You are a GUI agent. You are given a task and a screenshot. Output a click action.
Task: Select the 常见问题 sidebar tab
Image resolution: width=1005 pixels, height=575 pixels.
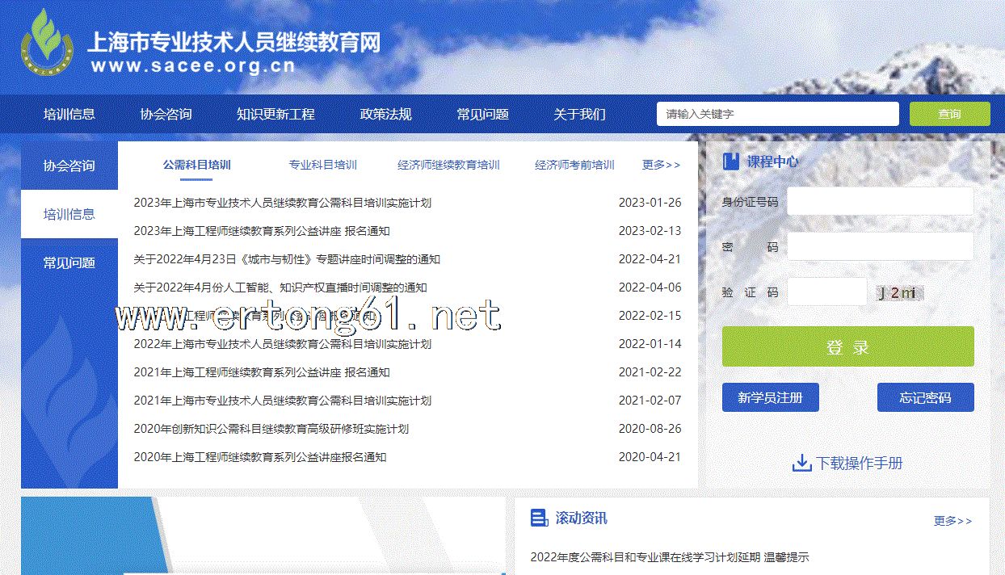click(x=69, y=262)
